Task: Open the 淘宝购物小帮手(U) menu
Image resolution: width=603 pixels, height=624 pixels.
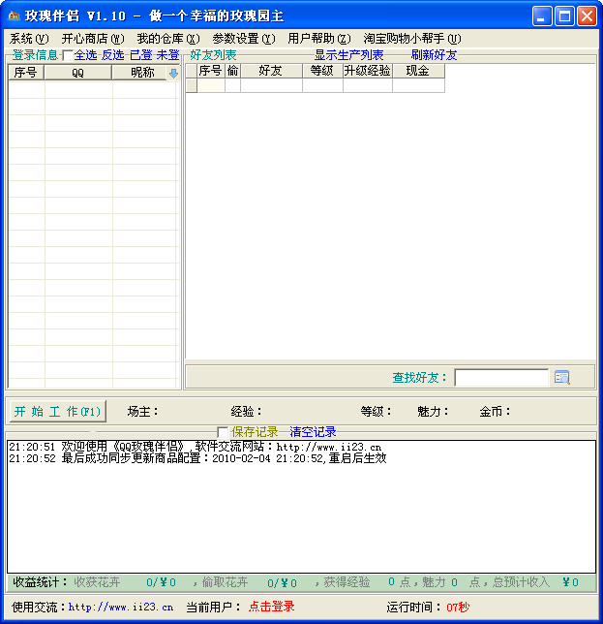Action: pyautogui.click(x=412, y=39)
